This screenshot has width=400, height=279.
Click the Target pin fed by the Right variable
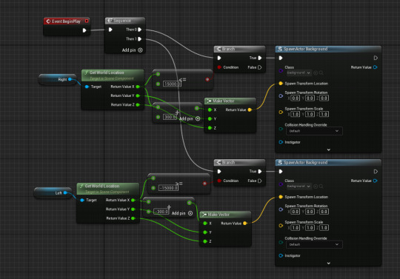[x=87, y=87]
